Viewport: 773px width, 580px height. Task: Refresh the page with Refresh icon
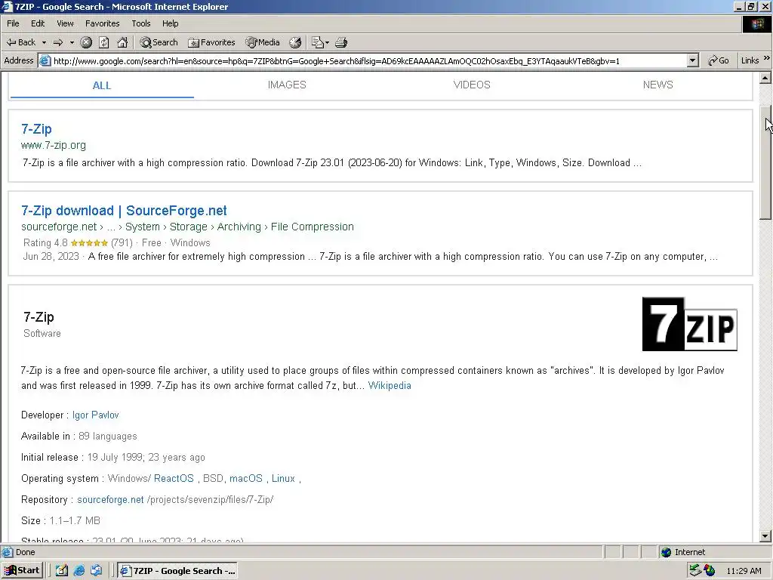click(x=104, y=42)
